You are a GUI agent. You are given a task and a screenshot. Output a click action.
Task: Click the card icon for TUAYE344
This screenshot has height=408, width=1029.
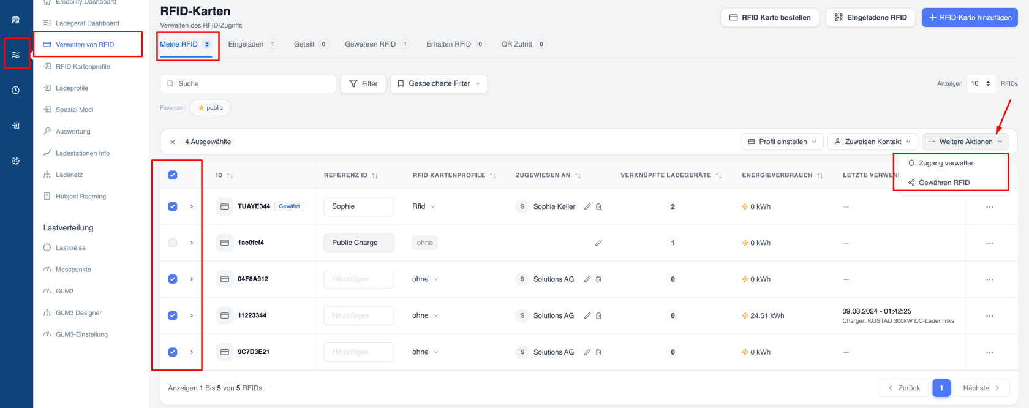click(225, 206)
